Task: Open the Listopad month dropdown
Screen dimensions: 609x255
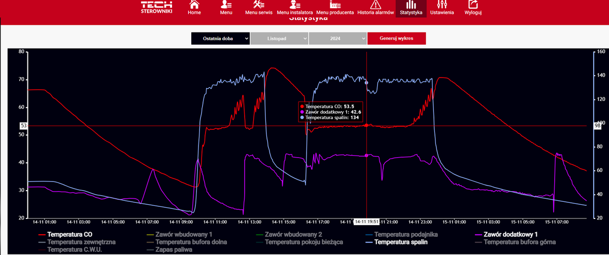Action: click(279, 39)
